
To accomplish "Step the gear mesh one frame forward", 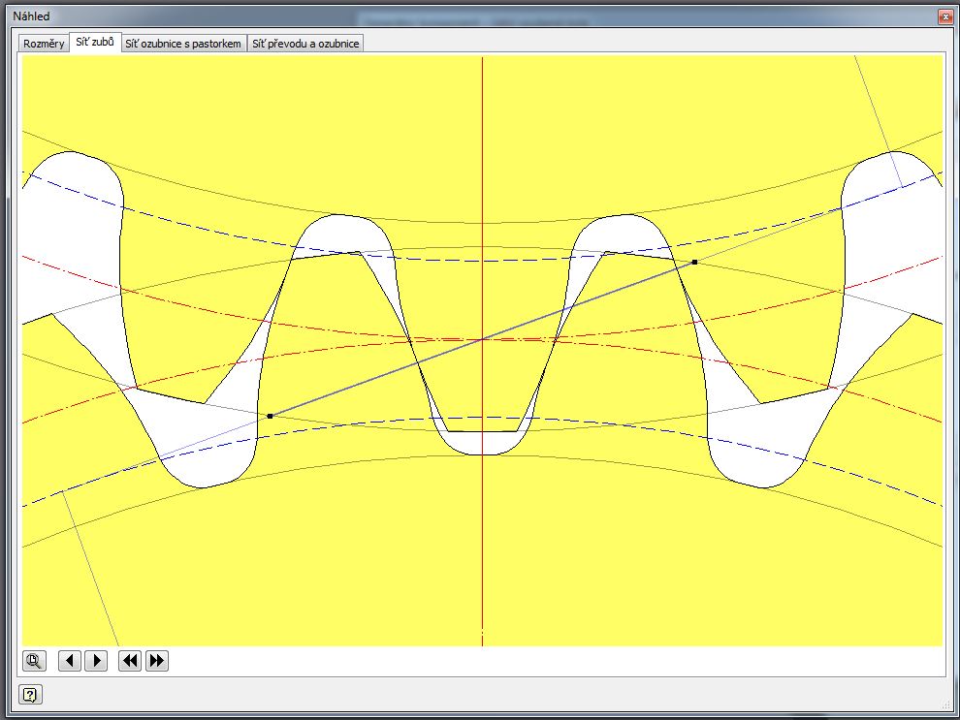I will [95, 661].
